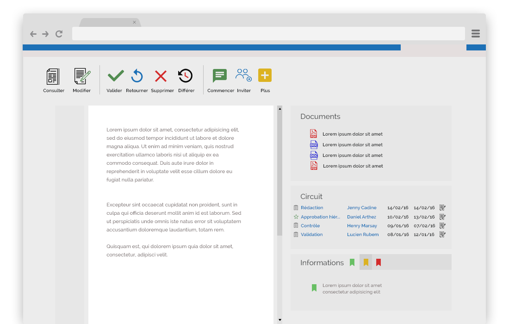This screenshot has width=509, height=324.
Task: Reload the page with the refresh button
Action: (x=59, y=34)
